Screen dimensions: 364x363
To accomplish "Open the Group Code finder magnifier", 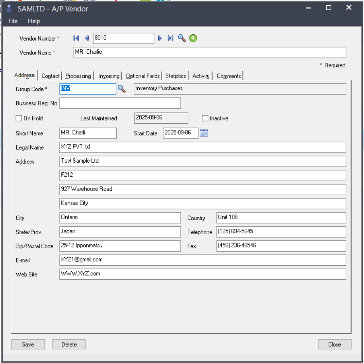I will point(122,89).
